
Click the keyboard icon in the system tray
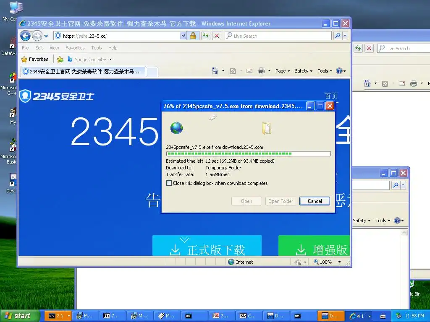(x=383, y=316)
